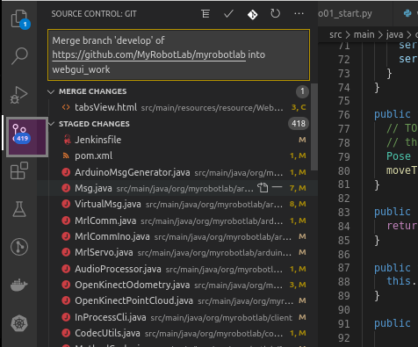Collapse the MERGE CHANGES section
The height and width of the screenshot is (347, 418).
(51, 91)
